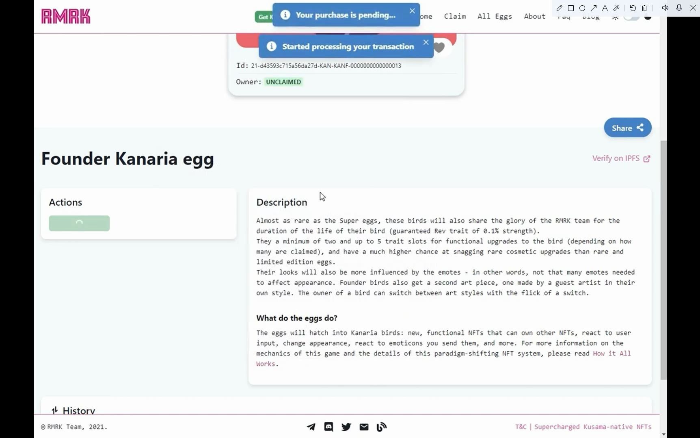Viewport: 700px width, 438px height.
Task: Open the Twitter icon in footer
Action: 346,427
